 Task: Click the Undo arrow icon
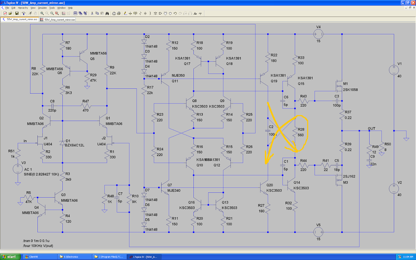[x=175, y=13]
